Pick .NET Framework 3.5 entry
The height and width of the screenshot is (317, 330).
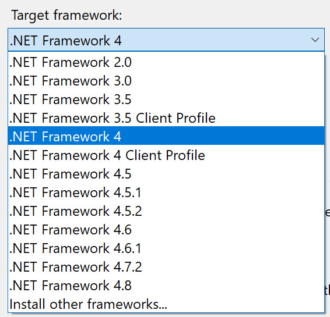[x=166, y=99]
